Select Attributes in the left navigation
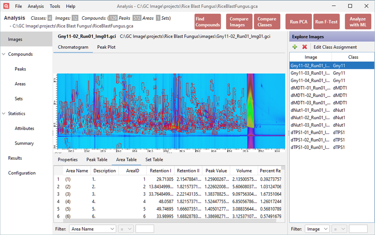The height and width of the screenshot is (235, 375). (x=24, y=129)
